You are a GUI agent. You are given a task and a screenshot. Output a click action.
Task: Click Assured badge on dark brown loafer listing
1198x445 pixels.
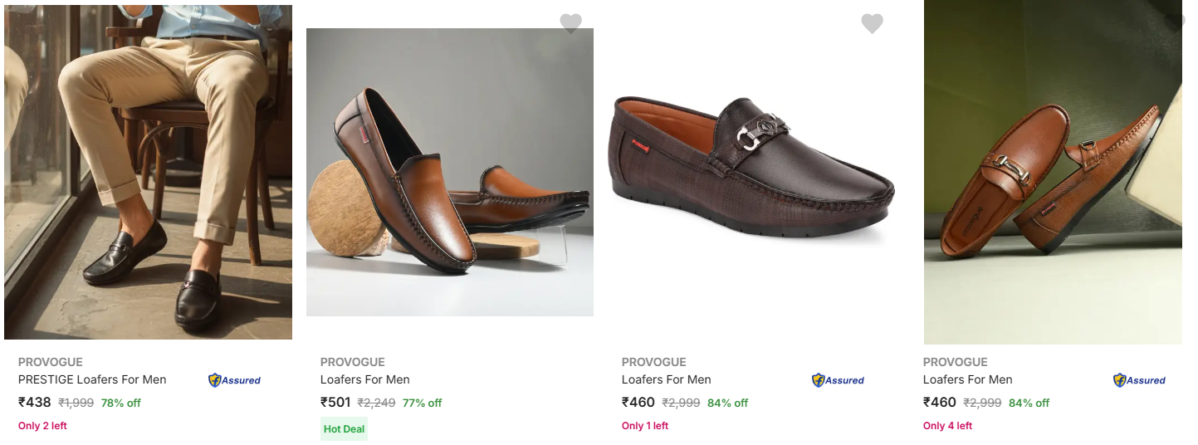(838, 380)
